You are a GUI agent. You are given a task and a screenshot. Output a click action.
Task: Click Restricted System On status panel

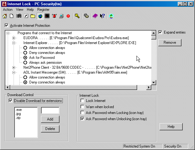pyautogui.click(x=143, y=146)
